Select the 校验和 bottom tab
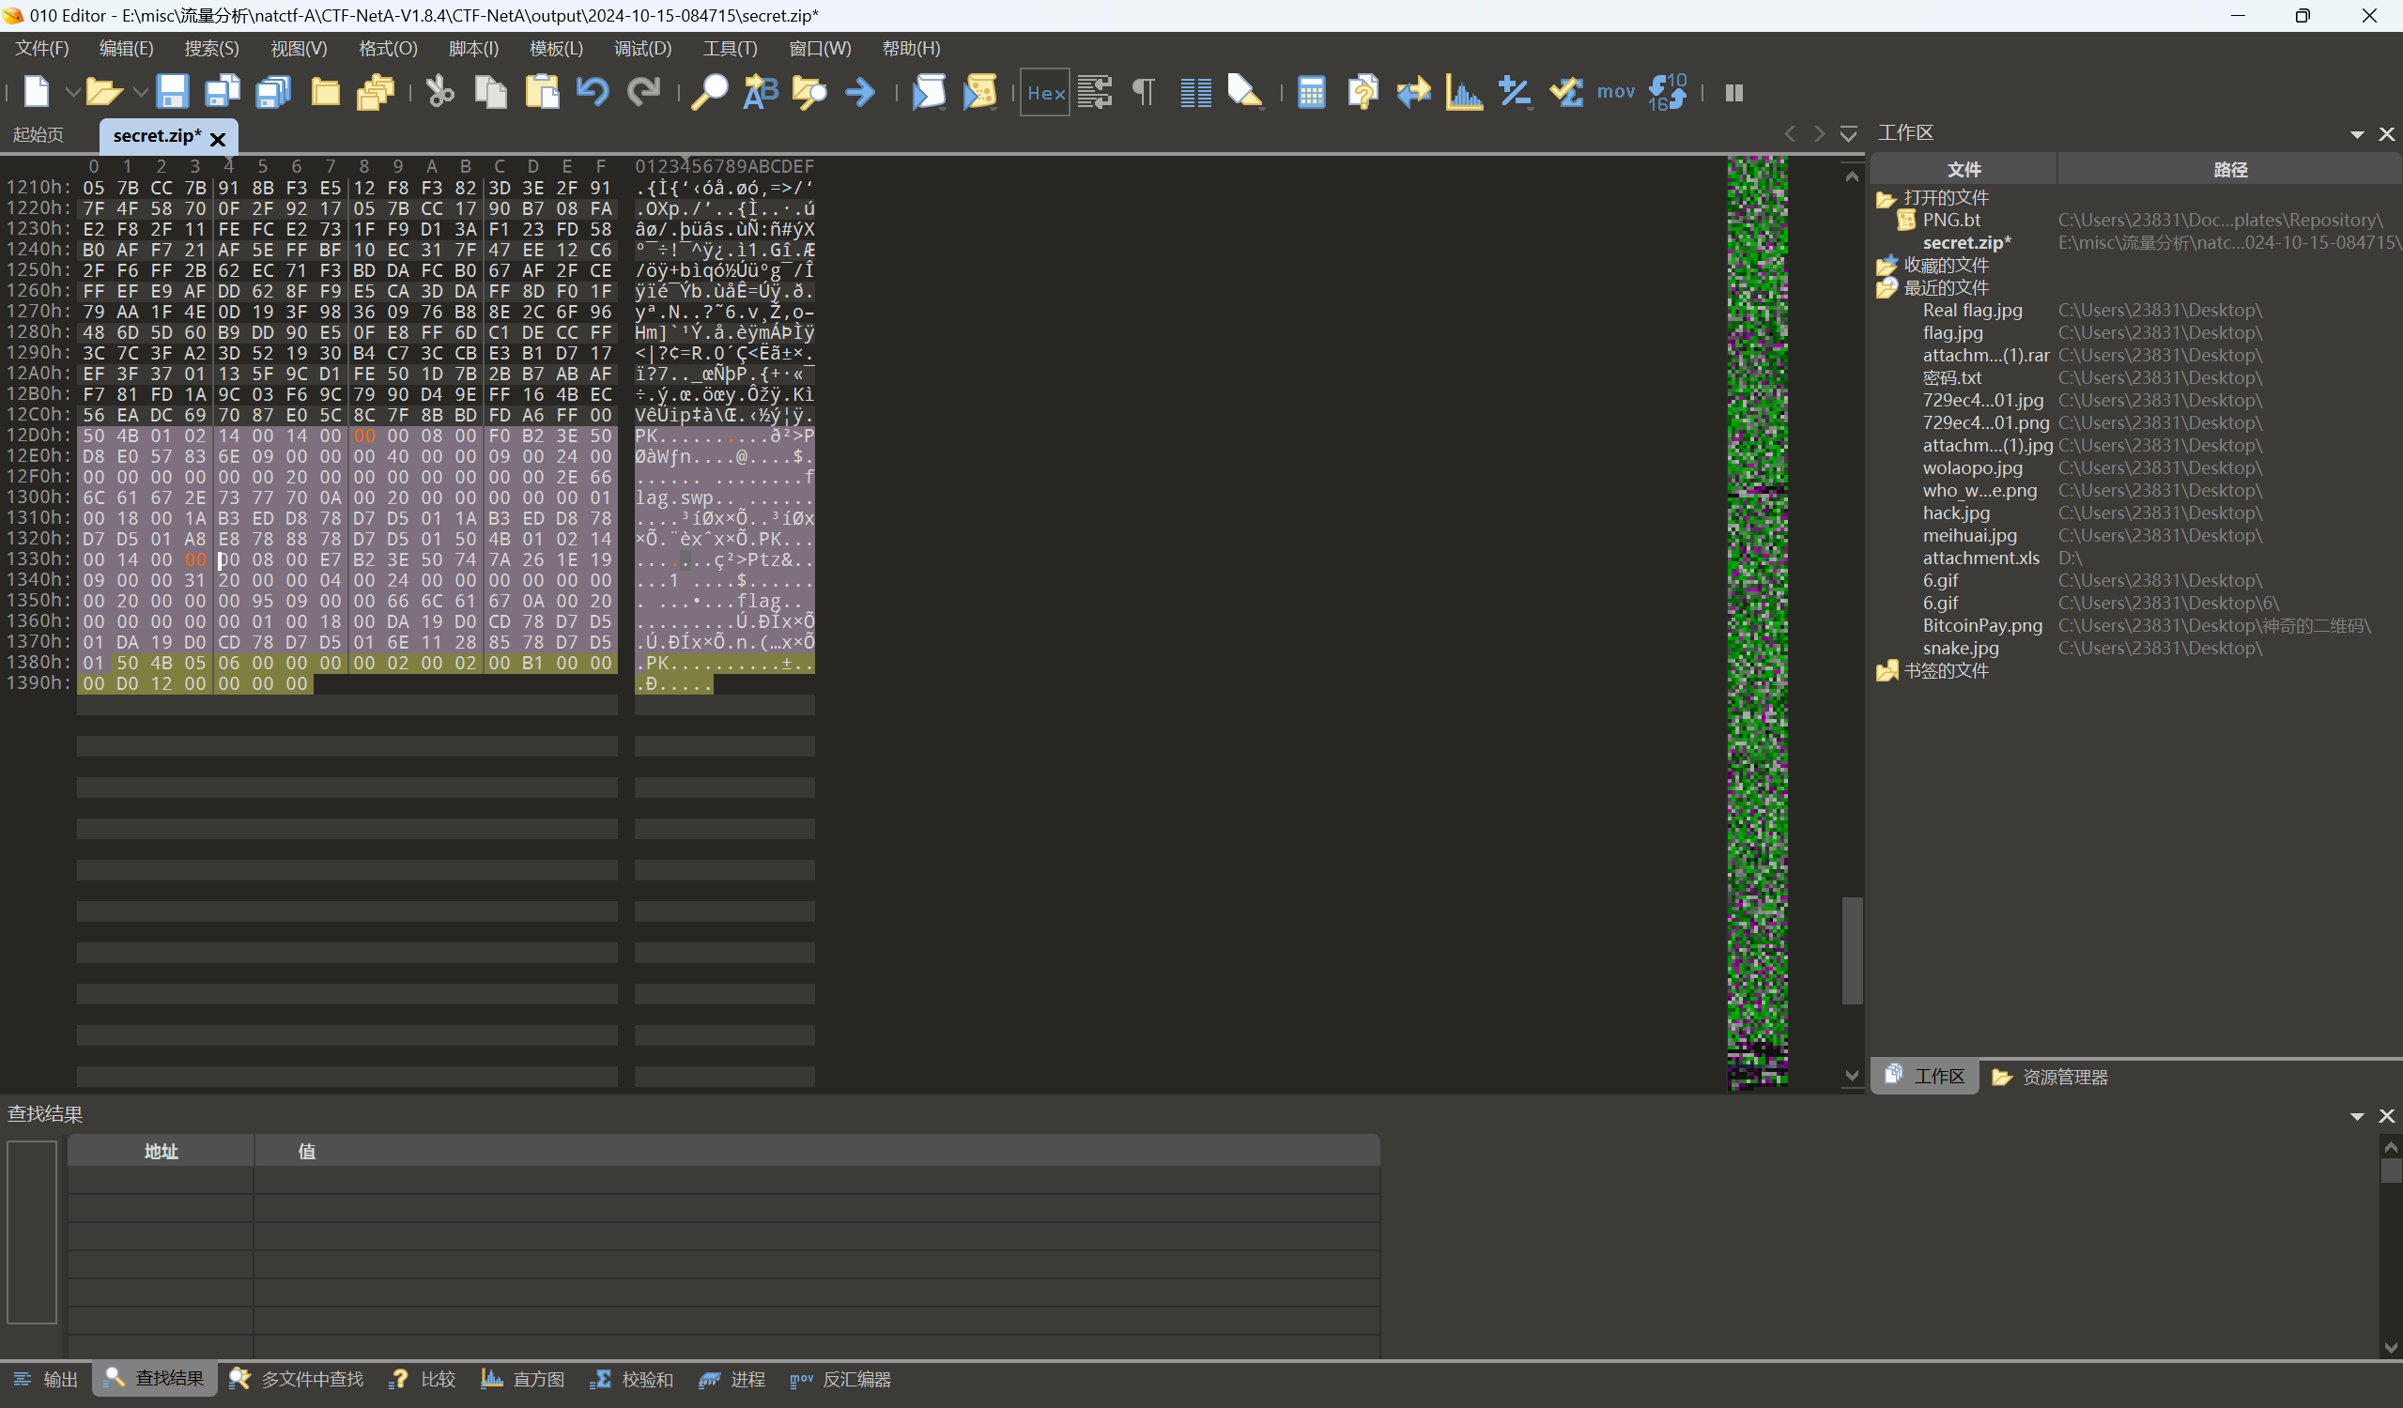This screenshot has height=1408, width=2403. 631,1379
